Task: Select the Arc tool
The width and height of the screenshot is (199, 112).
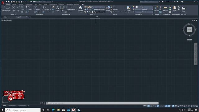Action: pos(18,9)
